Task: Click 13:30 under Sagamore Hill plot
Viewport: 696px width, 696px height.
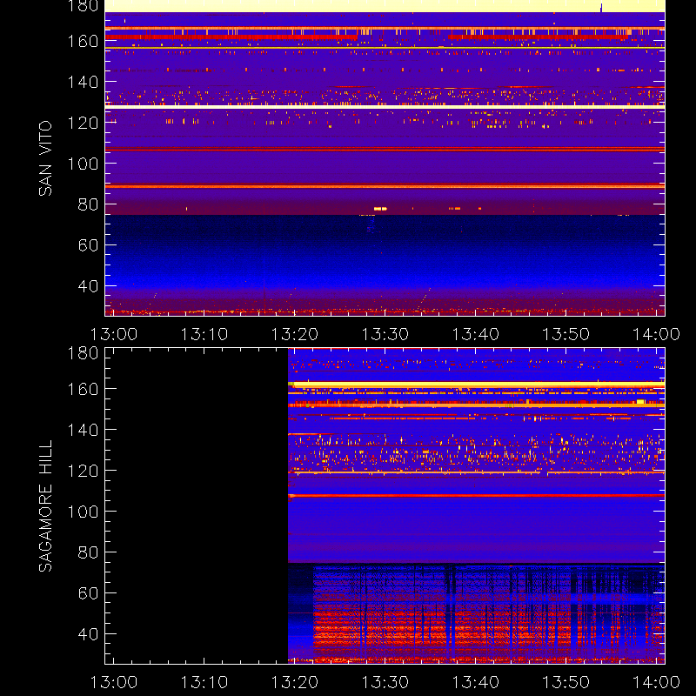Action: pos(385,682)
